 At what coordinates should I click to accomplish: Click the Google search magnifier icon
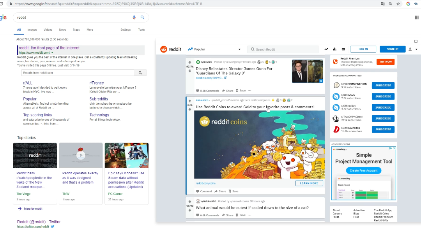coord(143,18)
